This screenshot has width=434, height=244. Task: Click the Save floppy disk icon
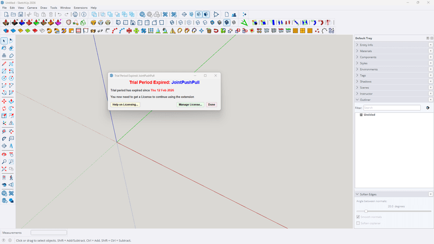(21, 14)
